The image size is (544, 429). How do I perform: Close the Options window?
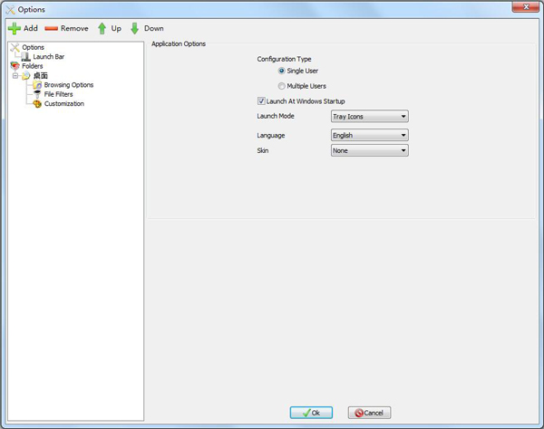[523, 8]
